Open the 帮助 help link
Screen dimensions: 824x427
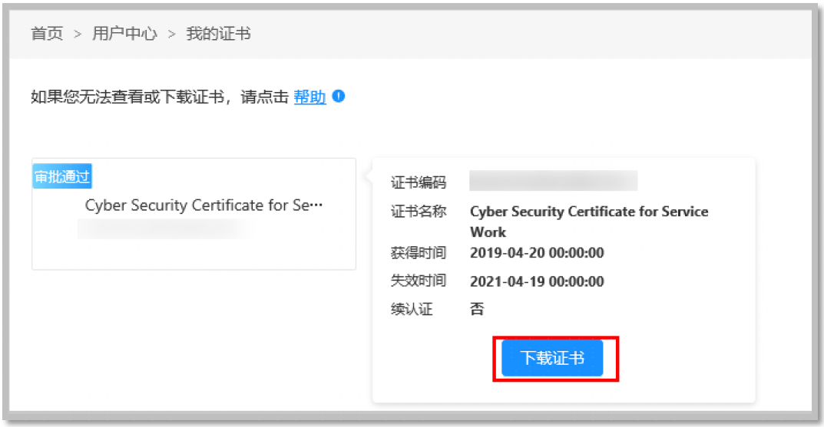click(309, 97)
